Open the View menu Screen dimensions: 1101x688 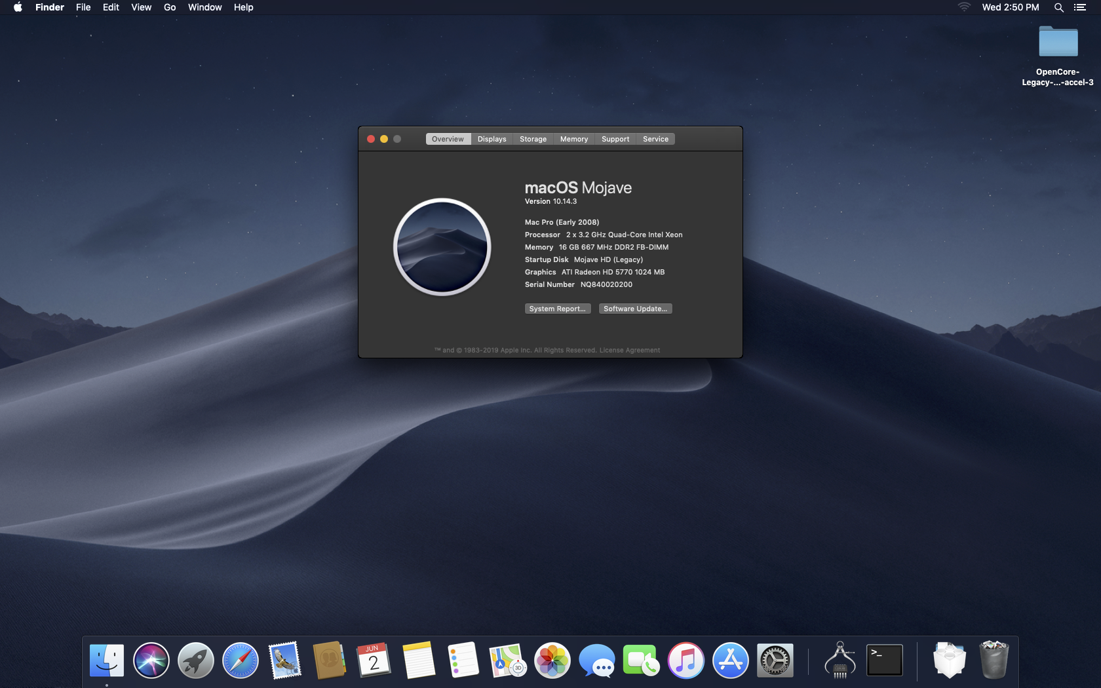[x=141, y=7]
